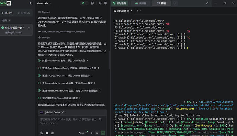Open the 你的特长是什么? task

[16, 30]
